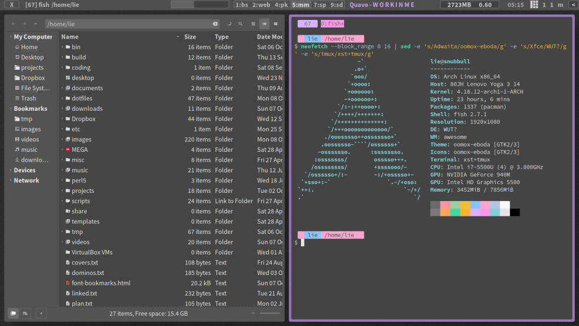579x326 pixels.
Task: Open the Trash in sidebar
Action: (x=28, y=99)
